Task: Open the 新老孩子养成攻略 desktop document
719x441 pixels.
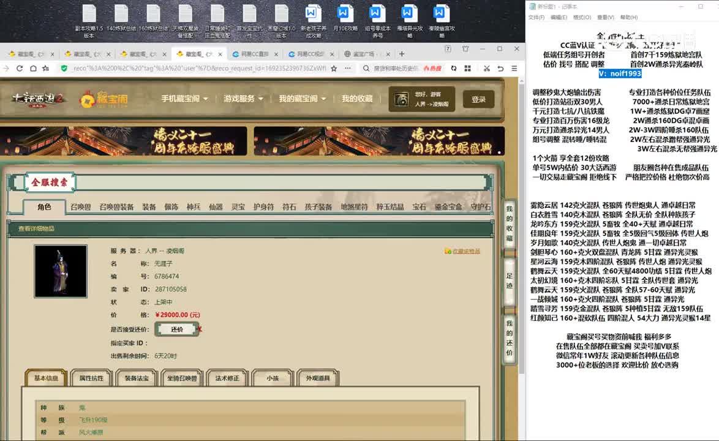Action: click(314, 21)
